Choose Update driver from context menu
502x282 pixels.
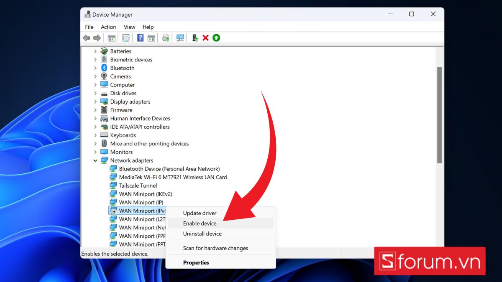(220, 213)
